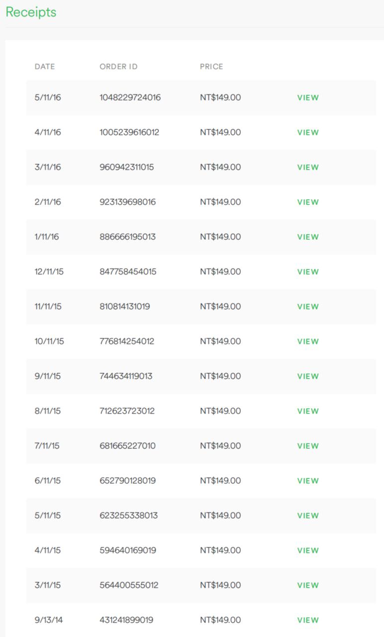
Task: Click the DATE column header
Action: (x=45, y=67)
